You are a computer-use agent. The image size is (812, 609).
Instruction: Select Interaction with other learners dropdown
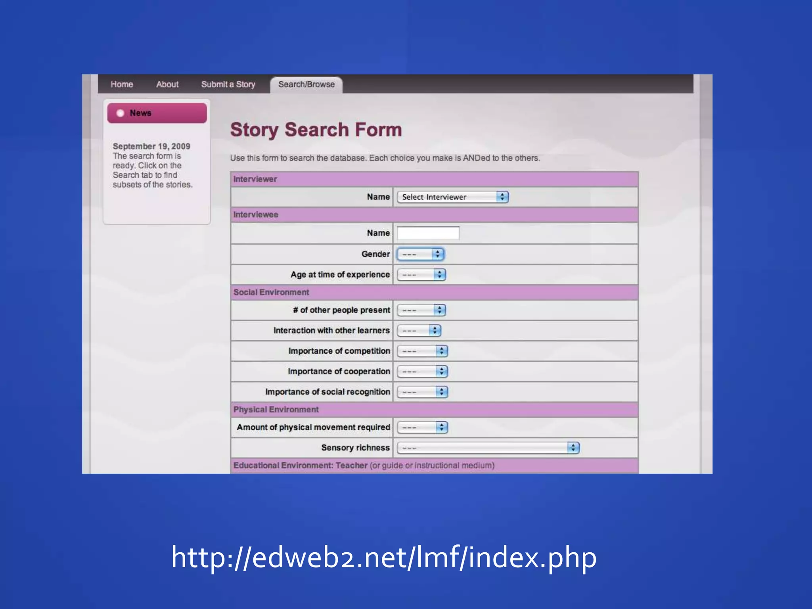[x=419, y=331]
